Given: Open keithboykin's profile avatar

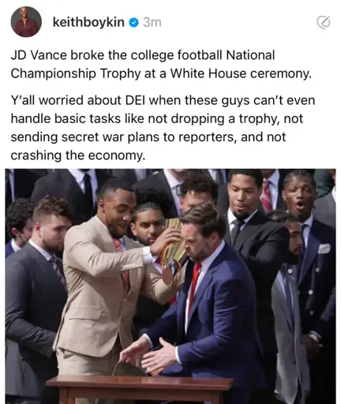Looking at the screenshot, I should point(26,22).
